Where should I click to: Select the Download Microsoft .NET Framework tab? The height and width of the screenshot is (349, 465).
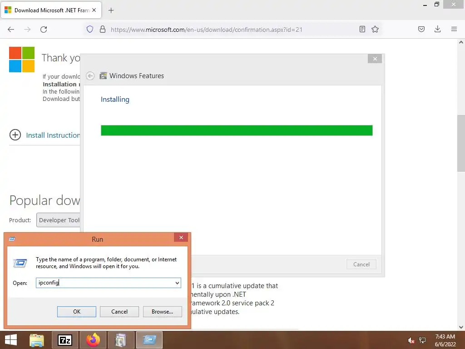pos(51,10)
